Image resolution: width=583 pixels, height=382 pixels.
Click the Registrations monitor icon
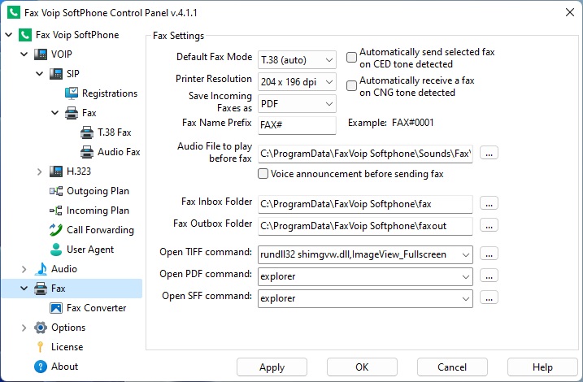pyautogui.click(x=72, y=93)
